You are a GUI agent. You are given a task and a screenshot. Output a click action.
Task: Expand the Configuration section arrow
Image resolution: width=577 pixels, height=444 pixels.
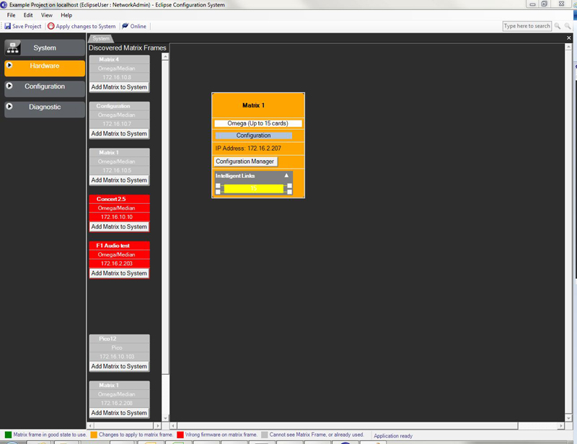click(9, 86)
